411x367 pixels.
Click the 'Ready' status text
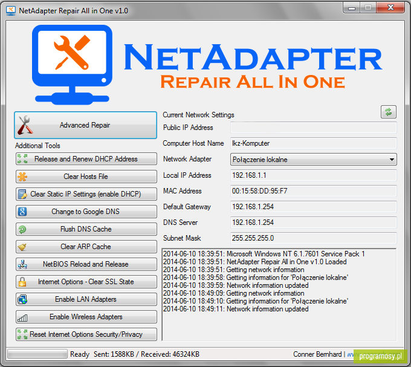[x=80, y=354]
